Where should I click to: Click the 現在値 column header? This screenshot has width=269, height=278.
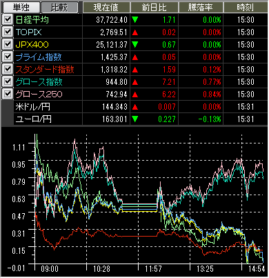[x=106, y=8]
